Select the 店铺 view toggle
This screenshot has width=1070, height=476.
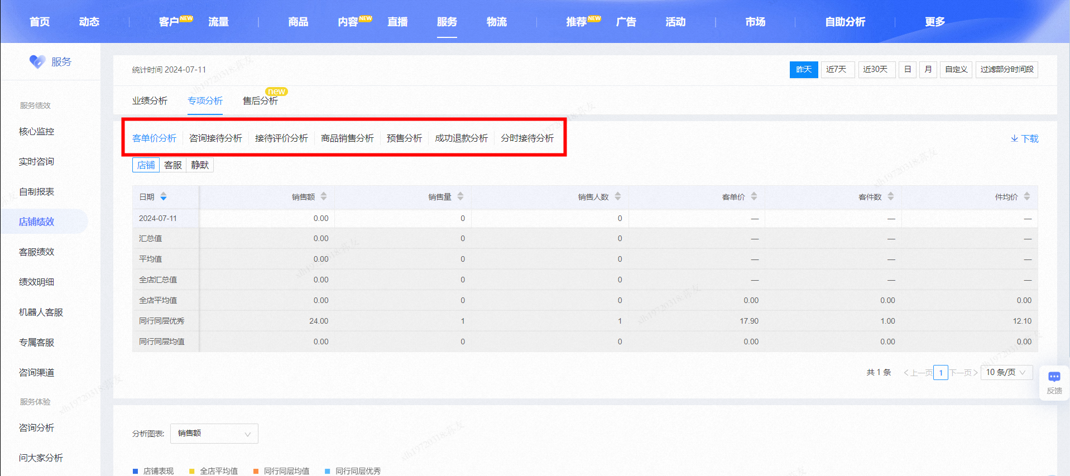pos(146,165)
